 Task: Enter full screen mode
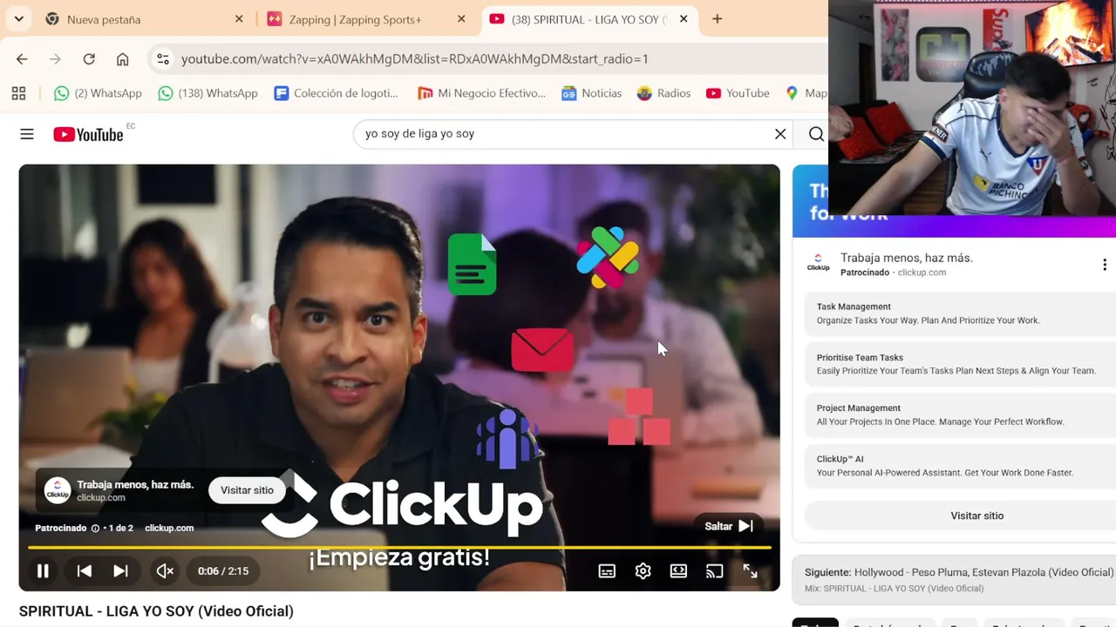pyautogui.click(x=750, y=571)
